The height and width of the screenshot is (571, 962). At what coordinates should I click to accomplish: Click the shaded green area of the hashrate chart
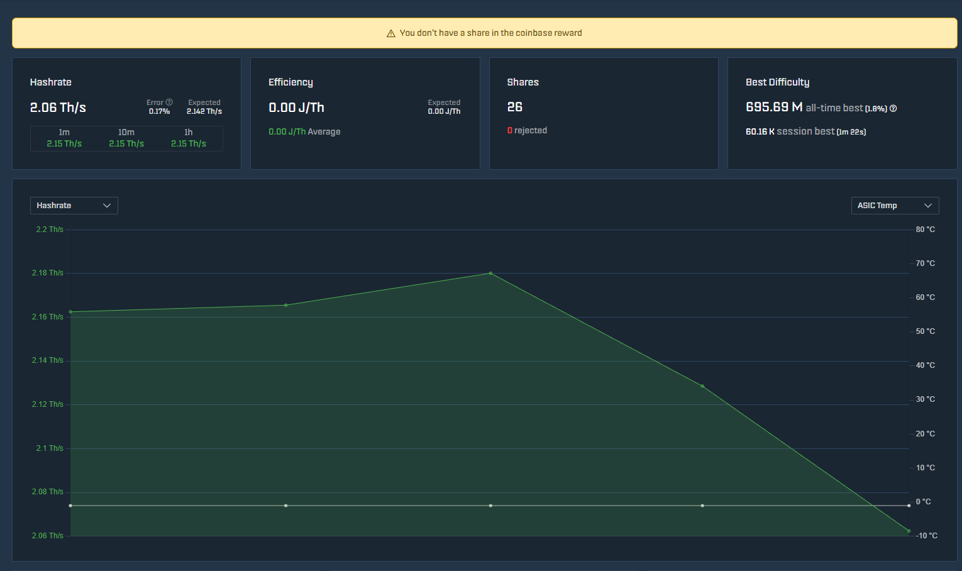377,409
